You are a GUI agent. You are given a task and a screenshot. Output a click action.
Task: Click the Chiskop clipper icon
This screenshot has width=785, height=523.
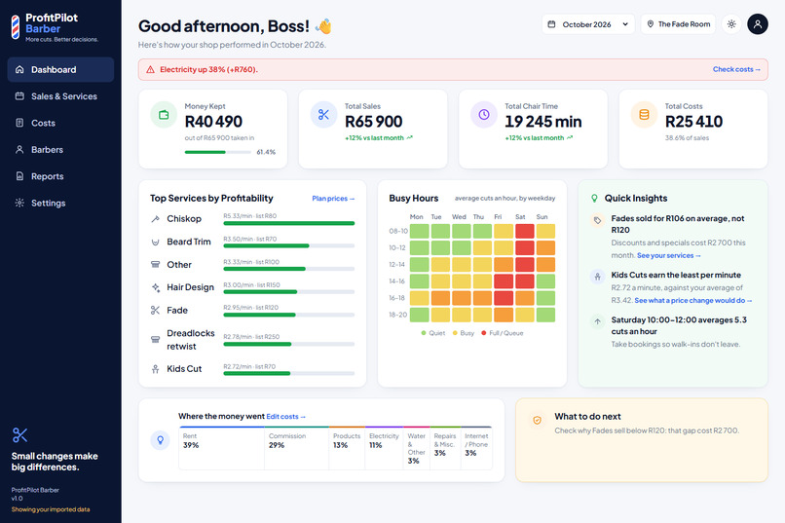(155, 219)
